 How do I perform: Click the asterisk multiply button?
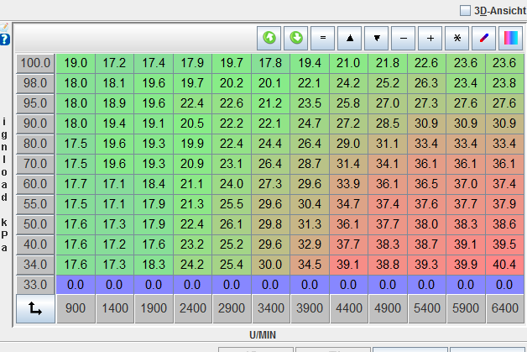tap(457, 38)
